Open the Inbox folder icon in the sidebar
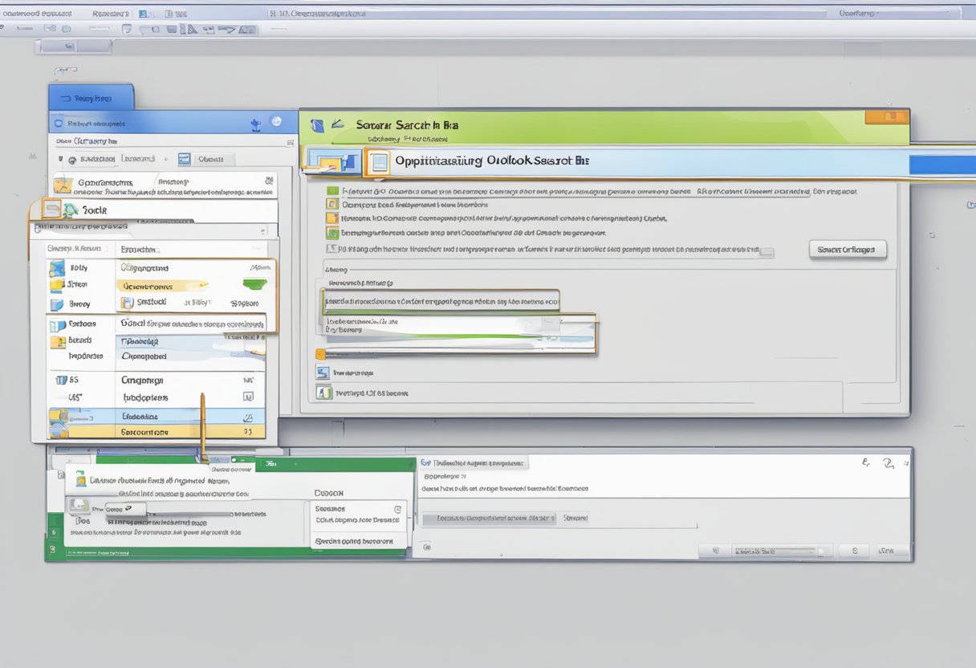This screenshot has height=668, width=976. (58, 268)
